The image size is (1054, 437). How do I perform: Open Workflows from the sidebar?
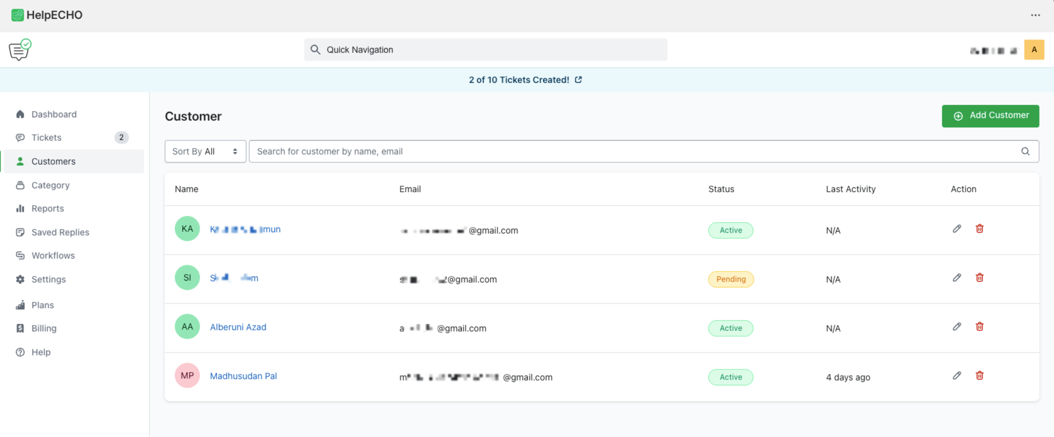(x=53, y=256)
